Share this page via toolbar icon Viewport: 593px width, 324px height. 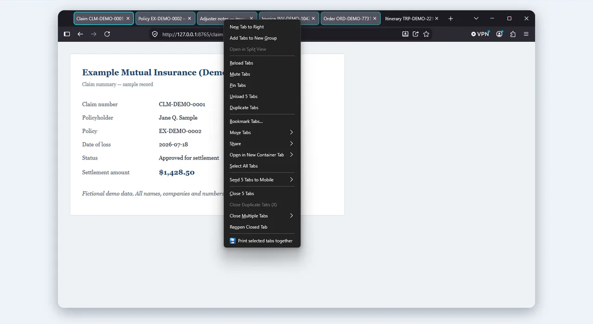tap(416, 34)
